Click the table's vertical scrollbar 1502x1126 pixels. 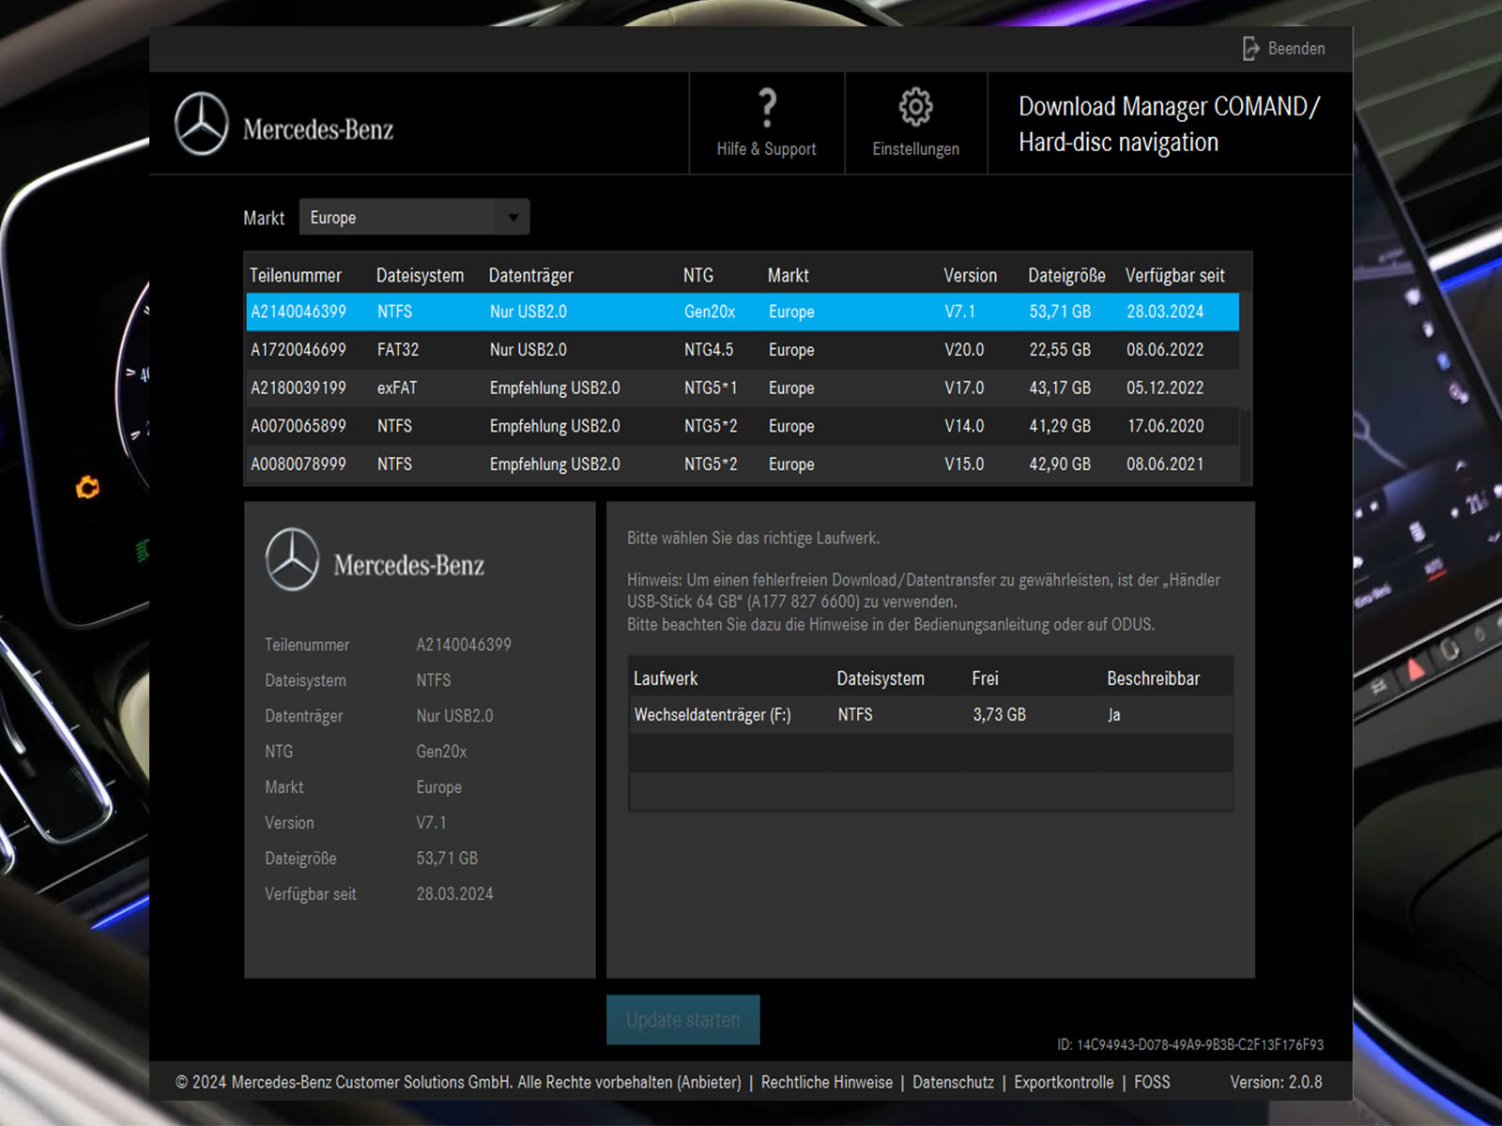click(x=1246, y=441)
